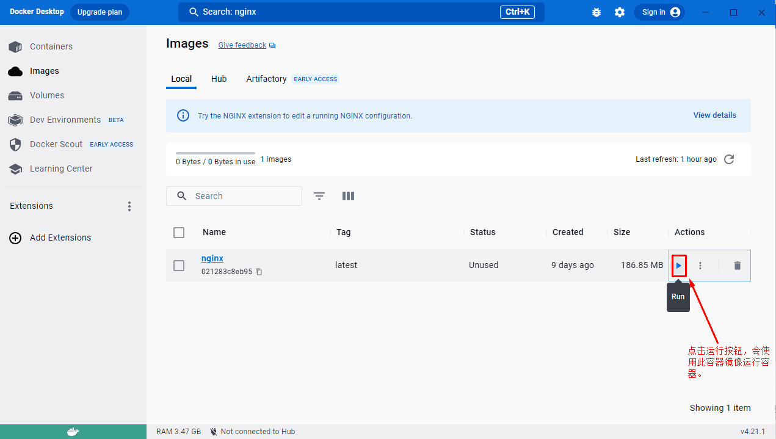The width and height of the screenshot is (776, 439).
Task: Open more actions menu for nginx
Action: (700, 266)
